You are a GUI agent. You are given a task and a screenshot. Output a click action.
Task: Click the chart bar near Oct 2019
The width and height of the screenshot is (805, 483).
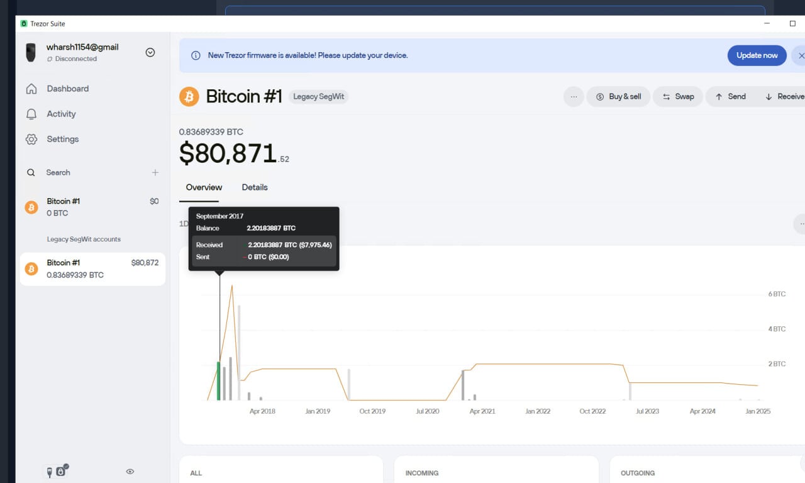[x=349, y=384]
